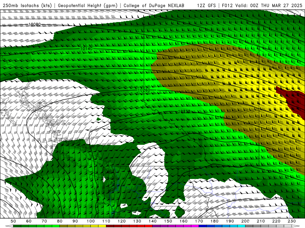Click the '110' color bar label
This screenshot has width=305, height=228.
pos(106,221)
